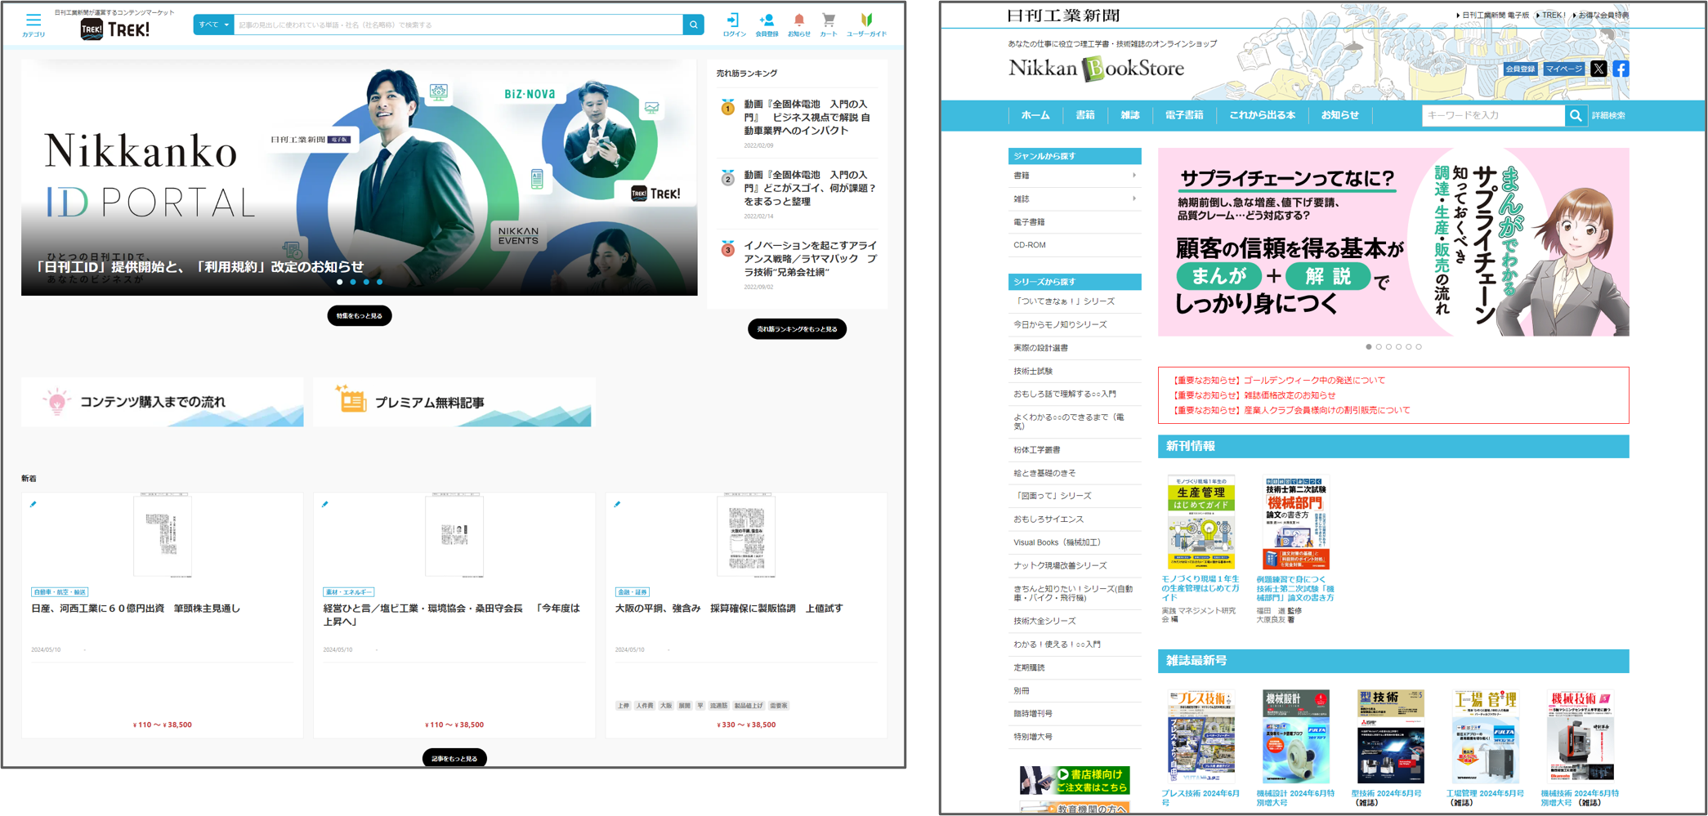Viewport: 1708px width, 816px height.
Task: Click the pencil icon on 日産 article card
Action: [34, 504]
